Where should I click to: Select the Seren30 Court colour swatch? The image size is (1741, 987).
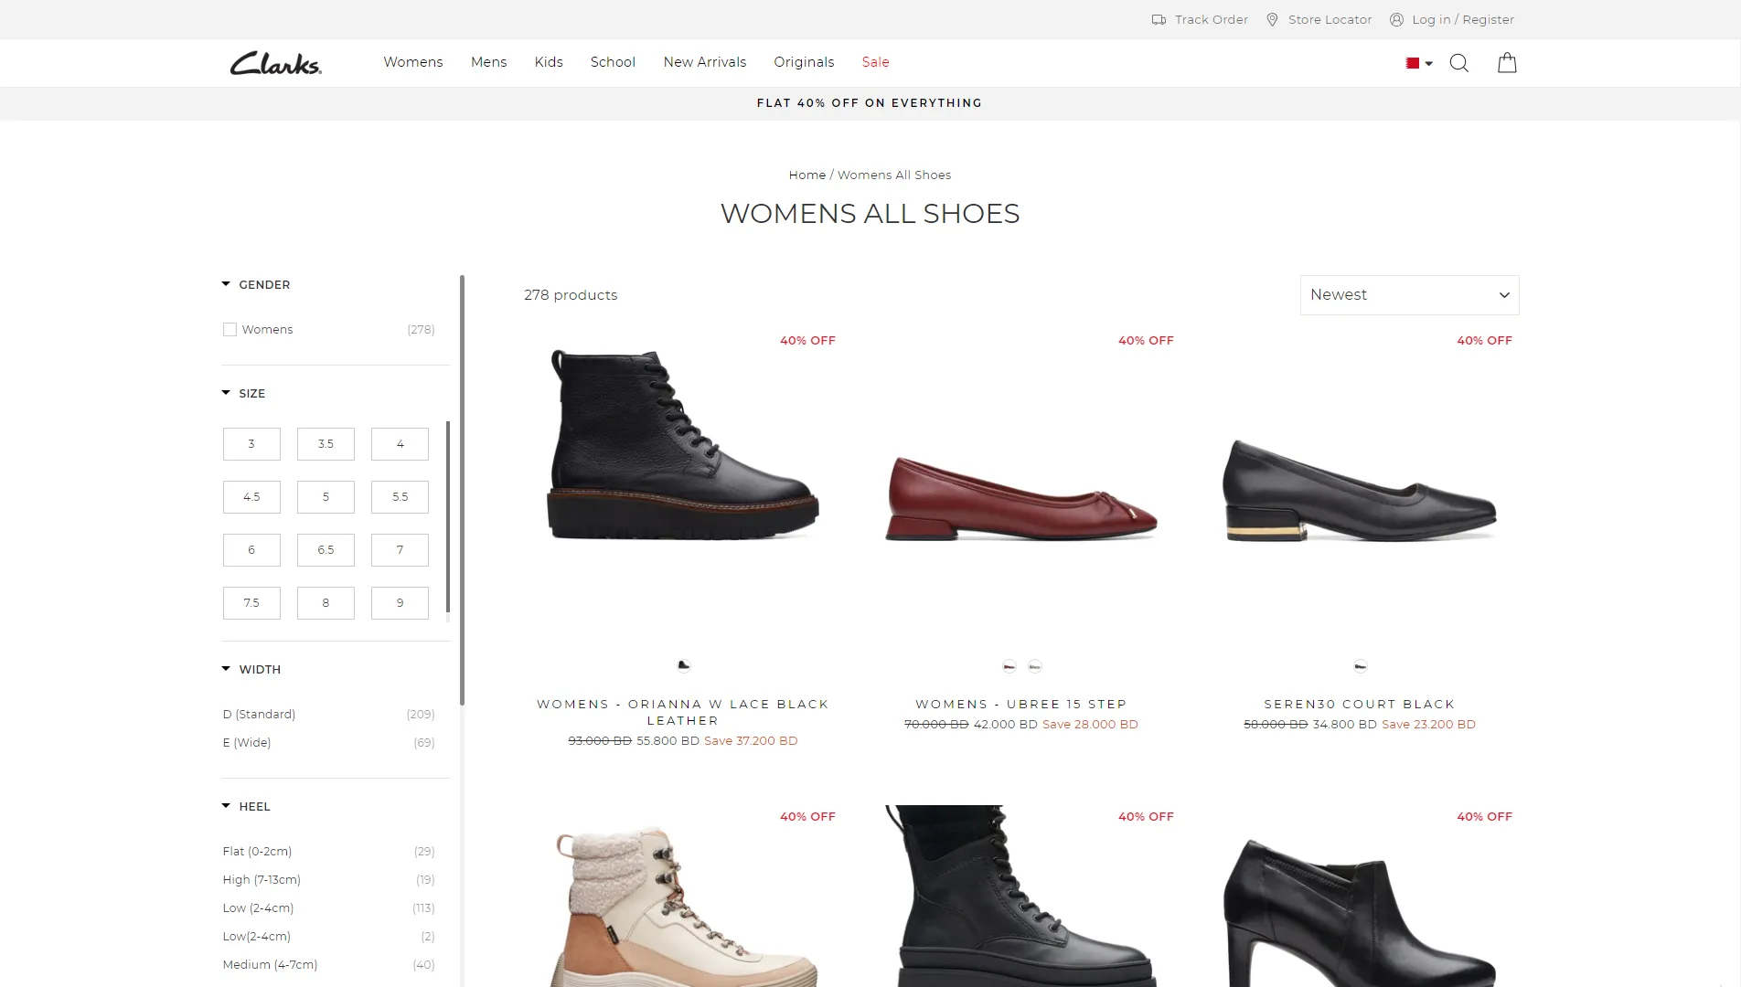coord(1361,666)
